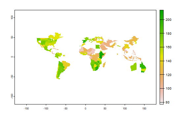Click the 120 legend label

click(168, 75)
